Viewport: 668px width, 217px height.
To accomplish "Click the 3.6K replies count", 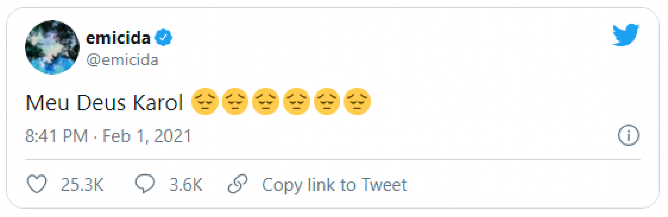I will coord(186,184).
